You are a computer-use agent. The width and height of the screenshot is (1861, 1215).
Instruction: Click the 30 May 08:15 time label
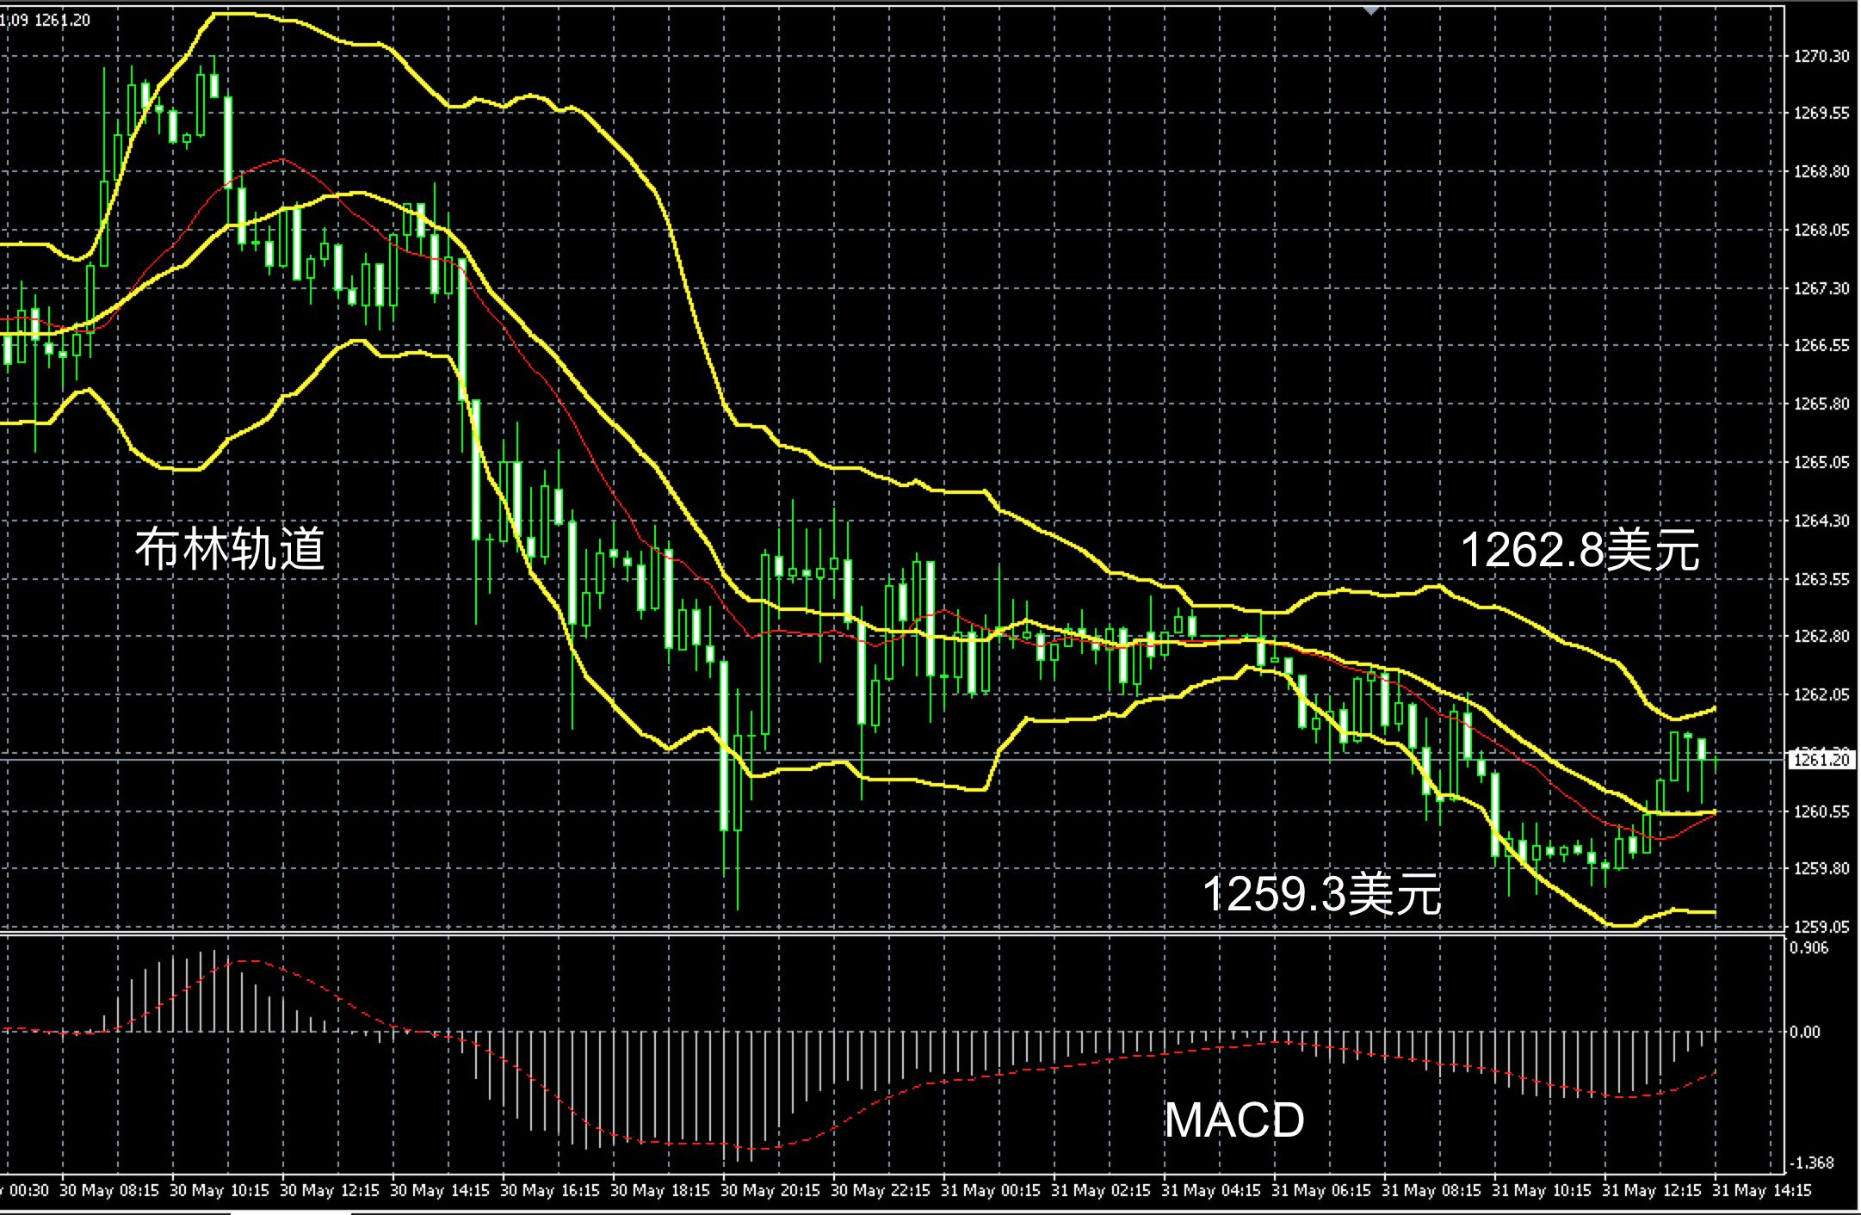tap(109, 1191)
